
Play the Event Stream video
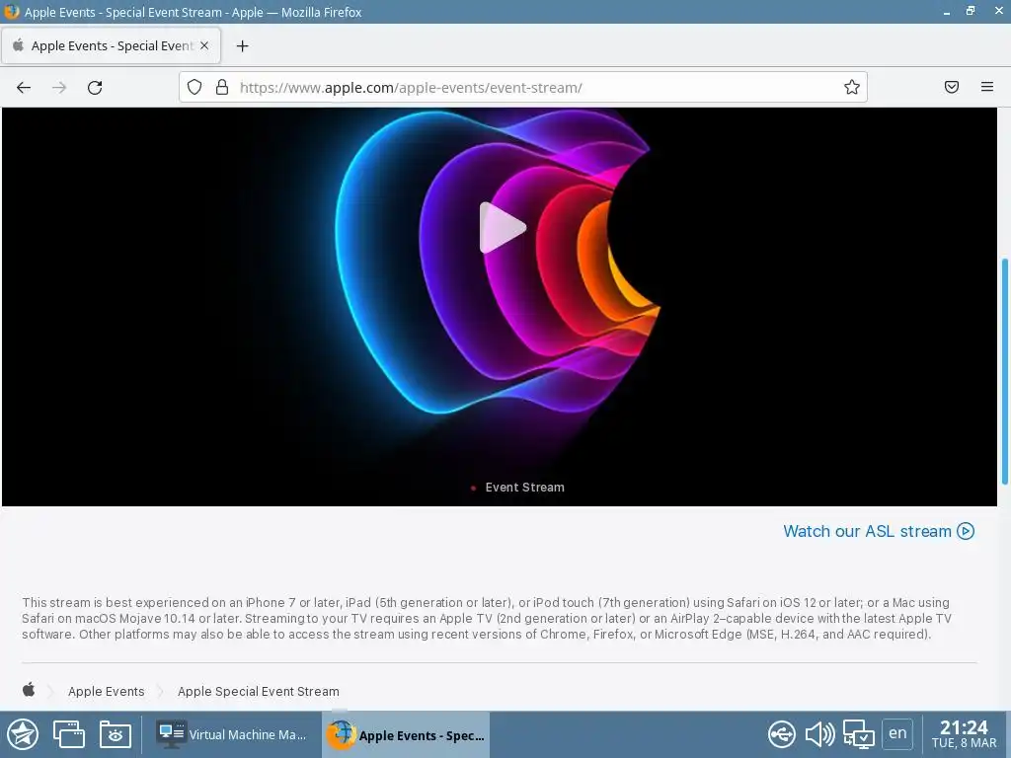(503, 228)
